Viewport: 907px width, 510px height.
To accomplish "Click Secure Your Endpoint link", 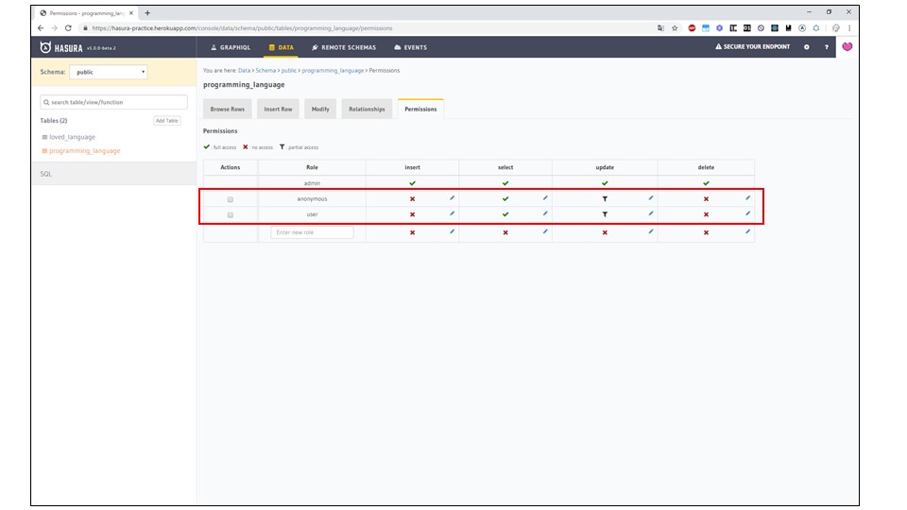I will click(x=753, y=47).
